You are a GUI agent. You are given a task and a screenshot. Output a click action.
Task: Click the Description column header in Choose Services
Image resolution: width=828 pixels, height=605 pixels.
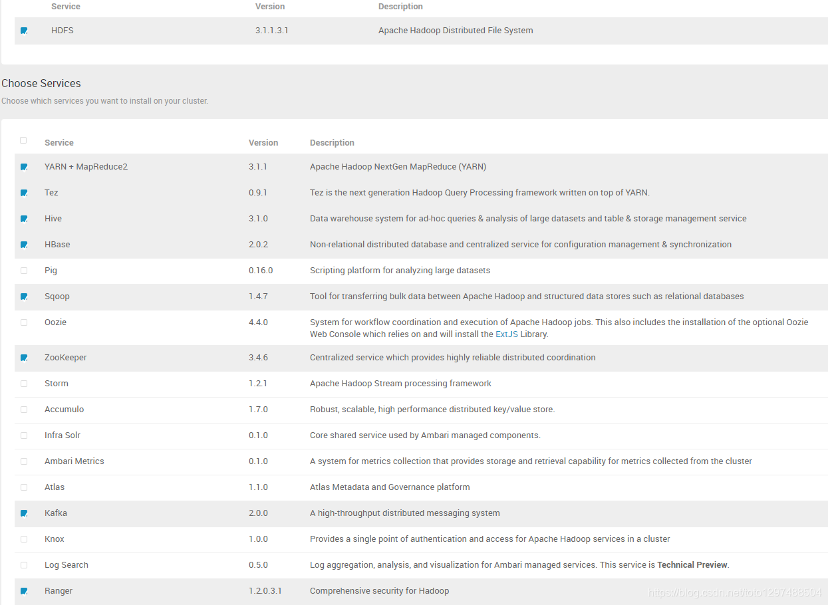click(332, 143)
